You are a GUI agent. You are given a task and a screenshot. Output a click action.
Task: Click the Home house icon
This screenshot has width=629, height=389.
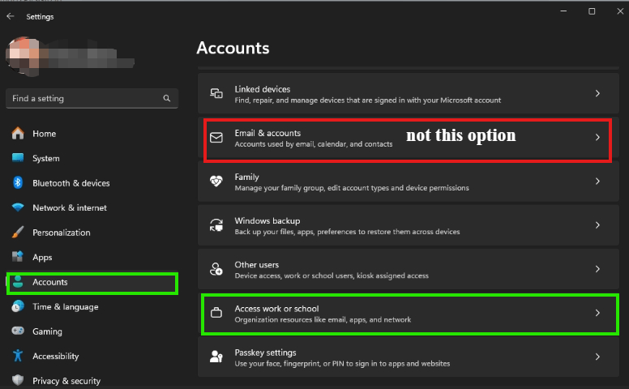18,133
